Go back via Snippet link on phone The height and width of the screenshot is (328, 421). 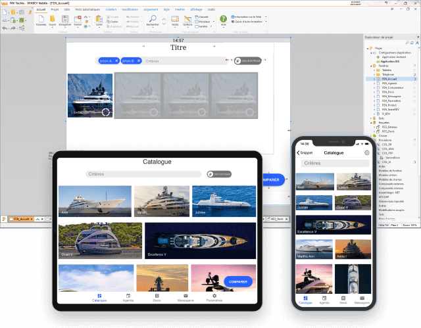305,152
